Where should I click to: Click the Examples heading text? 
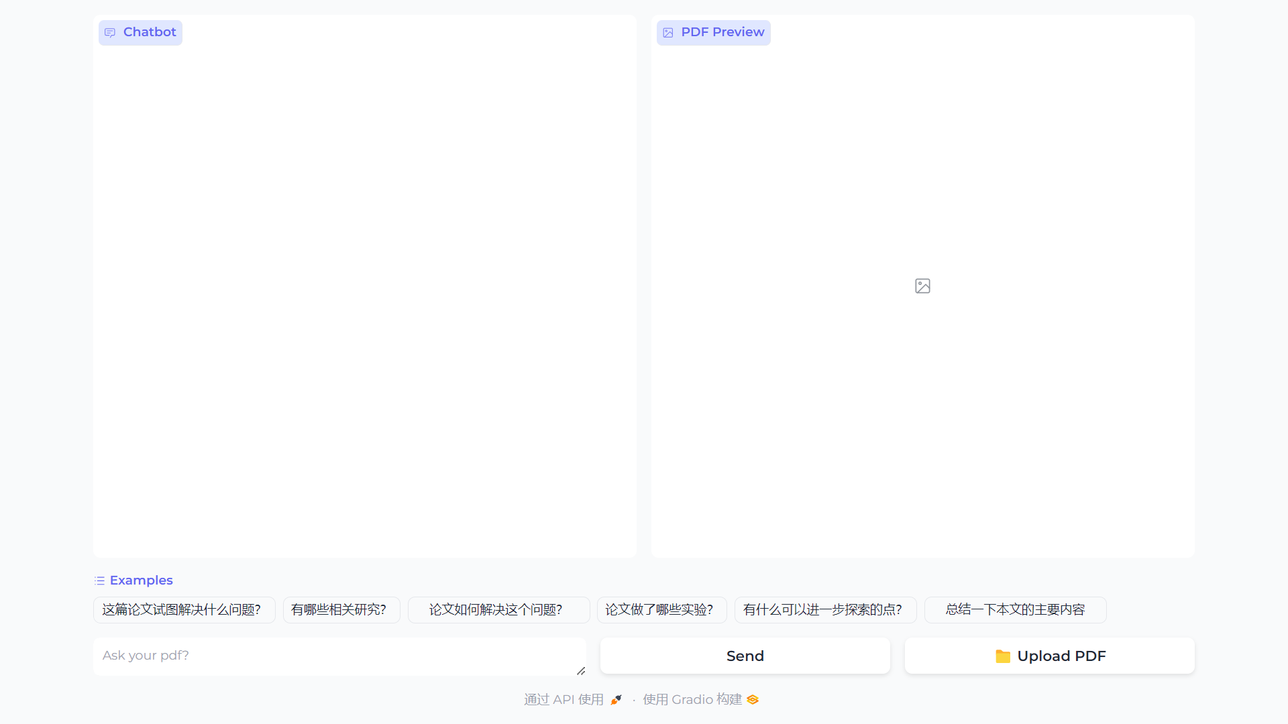(141, 581)
